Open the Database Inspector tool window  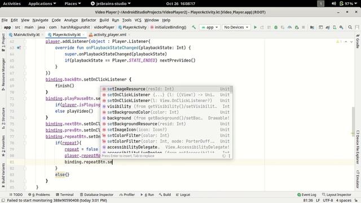(x=96, y=195)
